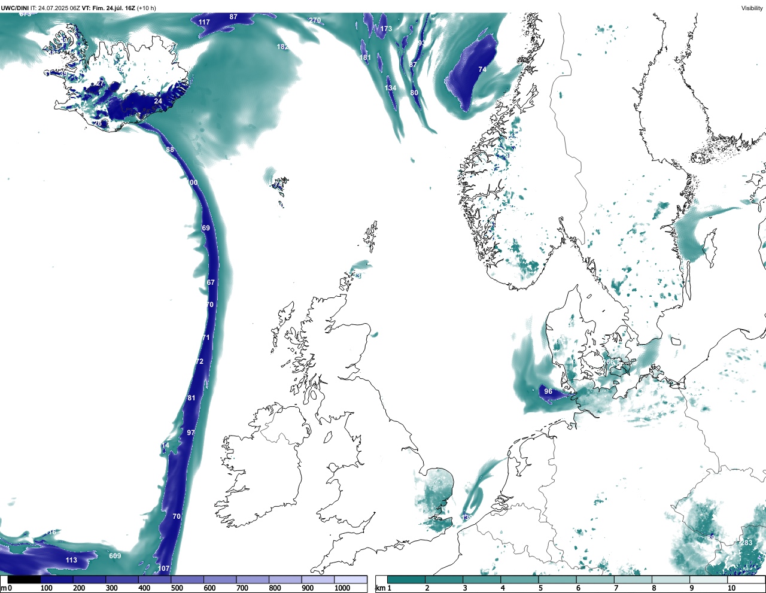Click the '181' value on northern fog streak
This screenshot has width=766, height=593.
click(365, 57)
